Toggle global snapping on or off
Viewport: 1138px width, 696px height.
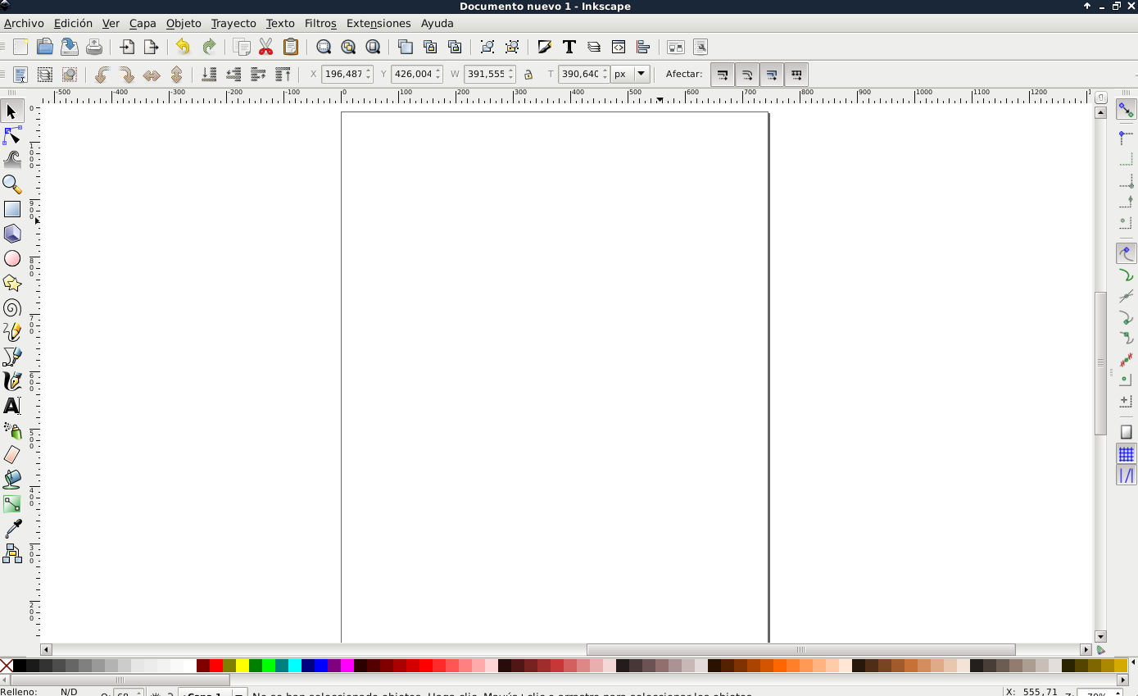(1127, 109)
